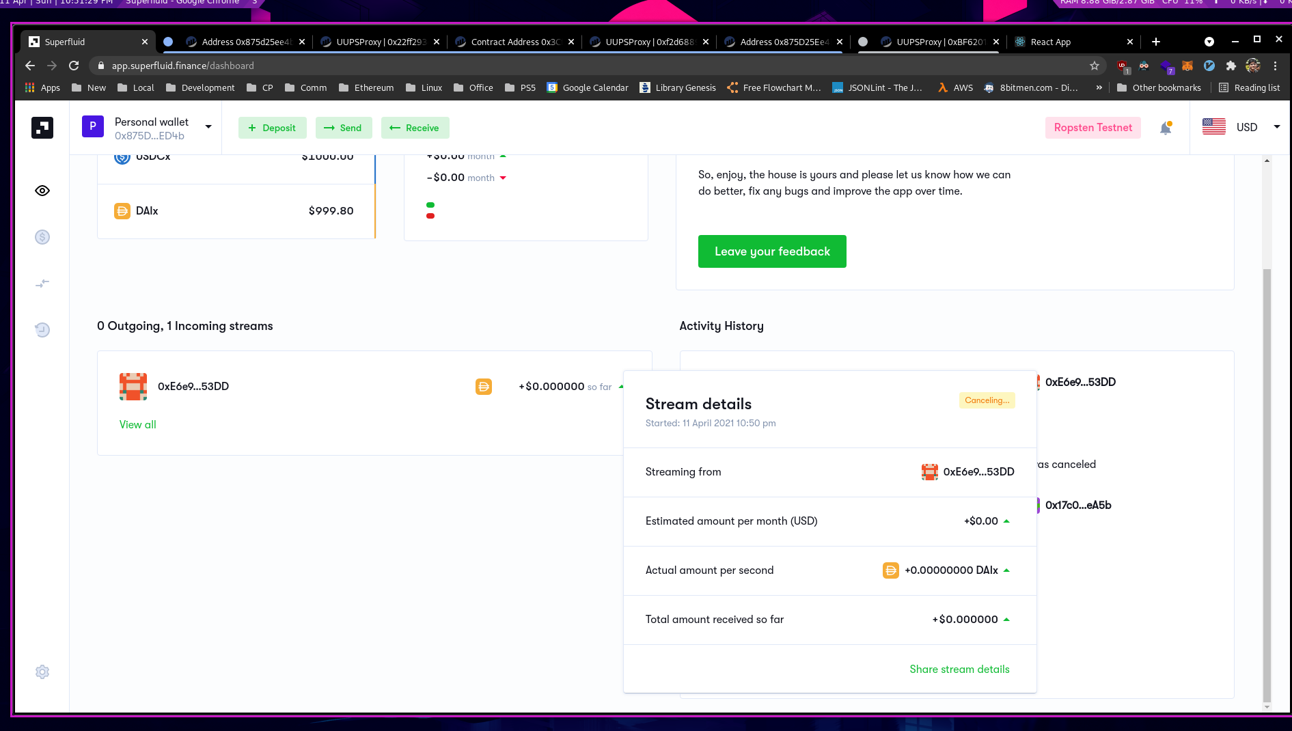The height and width of the screenshot is (731, 1292).
Task: Open the sidebar dollar-coin wallet icon
Action: coord(42,237)
